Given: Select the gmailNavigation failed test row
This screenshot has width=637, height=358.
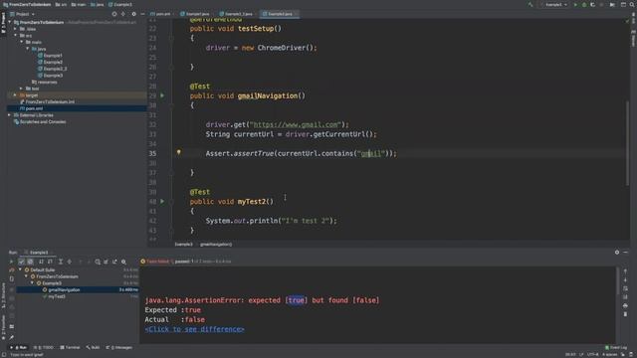Looking at the screenshot, I should (x=78, y=289).
